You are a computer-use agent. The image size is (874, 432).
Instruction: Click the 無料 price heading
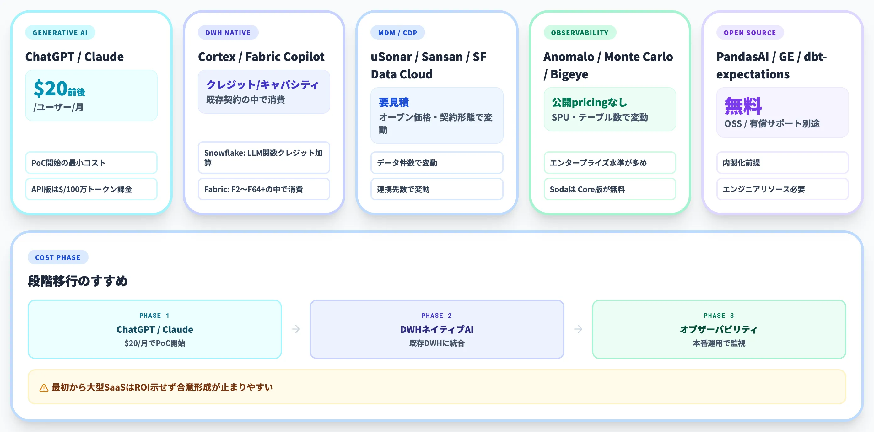click(743, 106)
